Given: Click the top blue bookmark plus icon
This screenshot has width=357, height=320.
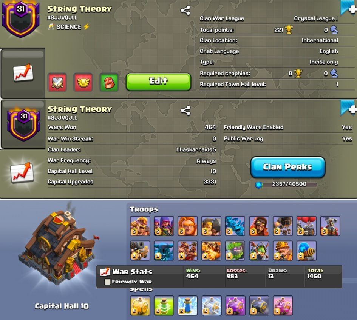Looking at the screenshot, I should [x=349, y=8].
